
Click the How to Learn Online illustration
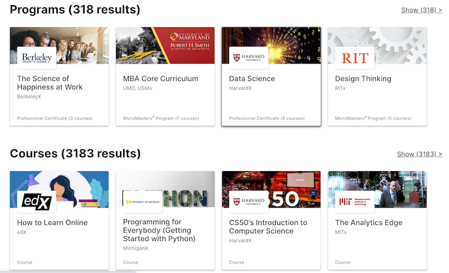[59, 190]
